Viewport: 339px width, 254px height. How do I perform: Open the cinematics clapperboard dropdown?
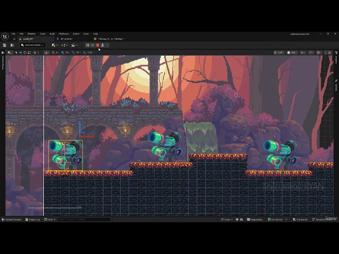coord(74,45)
